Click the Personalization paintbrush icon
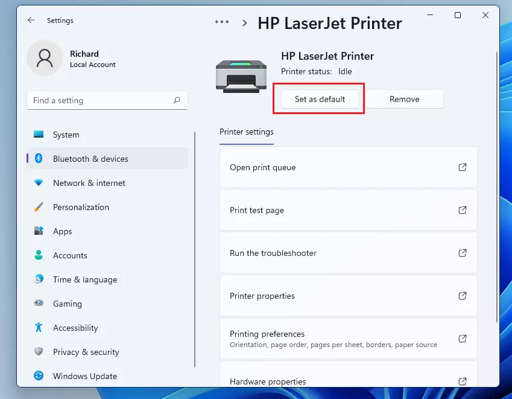 [39, 207]
